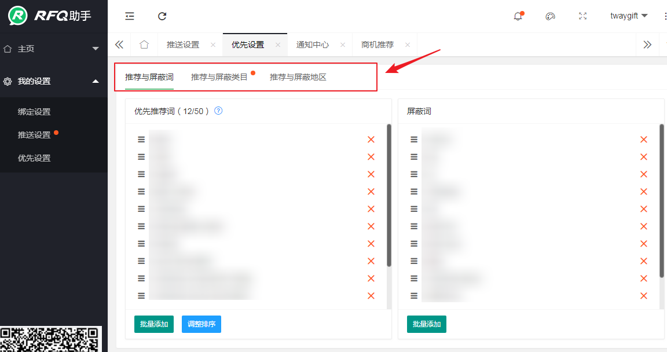This screenshot has height=352, width=667.
Task: Collapse the sidebar with the menu fold icon
Action: pos(130,16)
